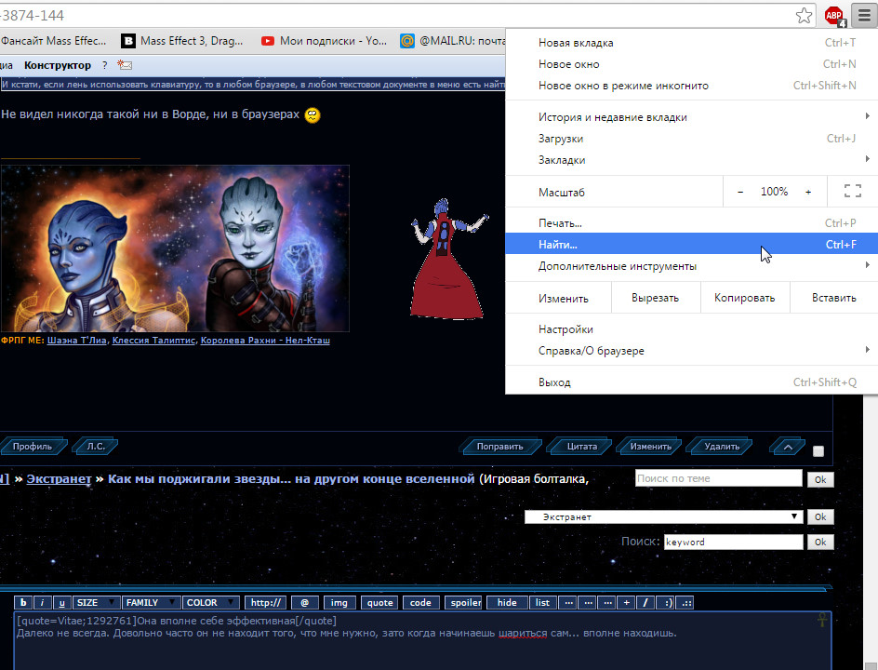Click Вставить in the edit row
This screenshot has height=670, width=878.
pyautogui.click(x=833, y=298)
